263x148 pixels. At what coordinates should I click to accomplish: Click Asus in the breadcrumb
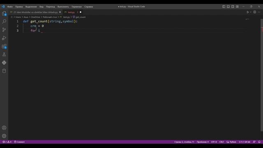(x=26, y=17)
